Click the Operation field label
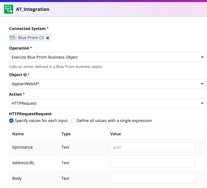This screenshot has width=207, height=188. pyautogui.click(x=19, y=48)
